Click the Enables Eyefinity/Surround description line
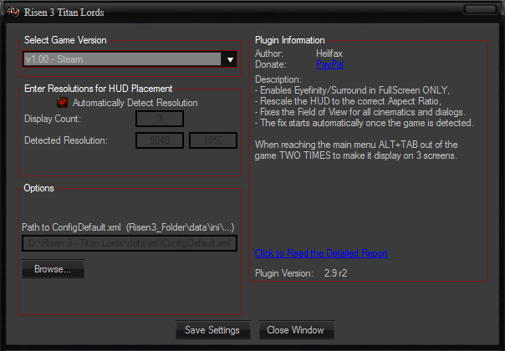The width and height of the screenshot is (505, 351). tap(352, 90)
